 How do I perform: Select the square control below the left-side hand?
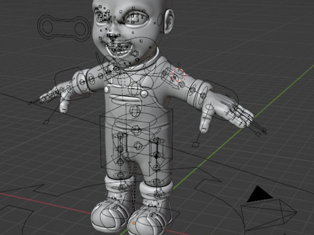46,122
